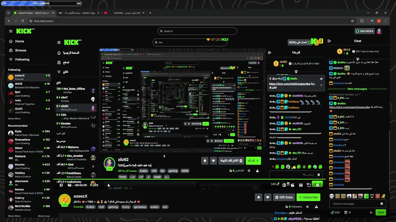Click the Subscribe button
The width and height of the screenshot is (396, 222).
(x=308, y=197)
